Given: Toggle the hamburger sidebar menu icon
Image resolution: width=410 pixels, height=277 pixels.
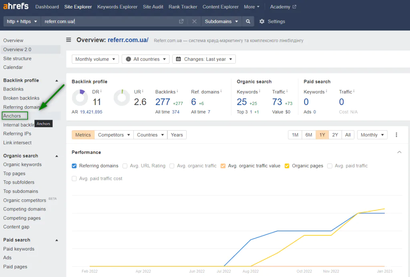Looking at the screenshot, I should (x=68, y=40).
